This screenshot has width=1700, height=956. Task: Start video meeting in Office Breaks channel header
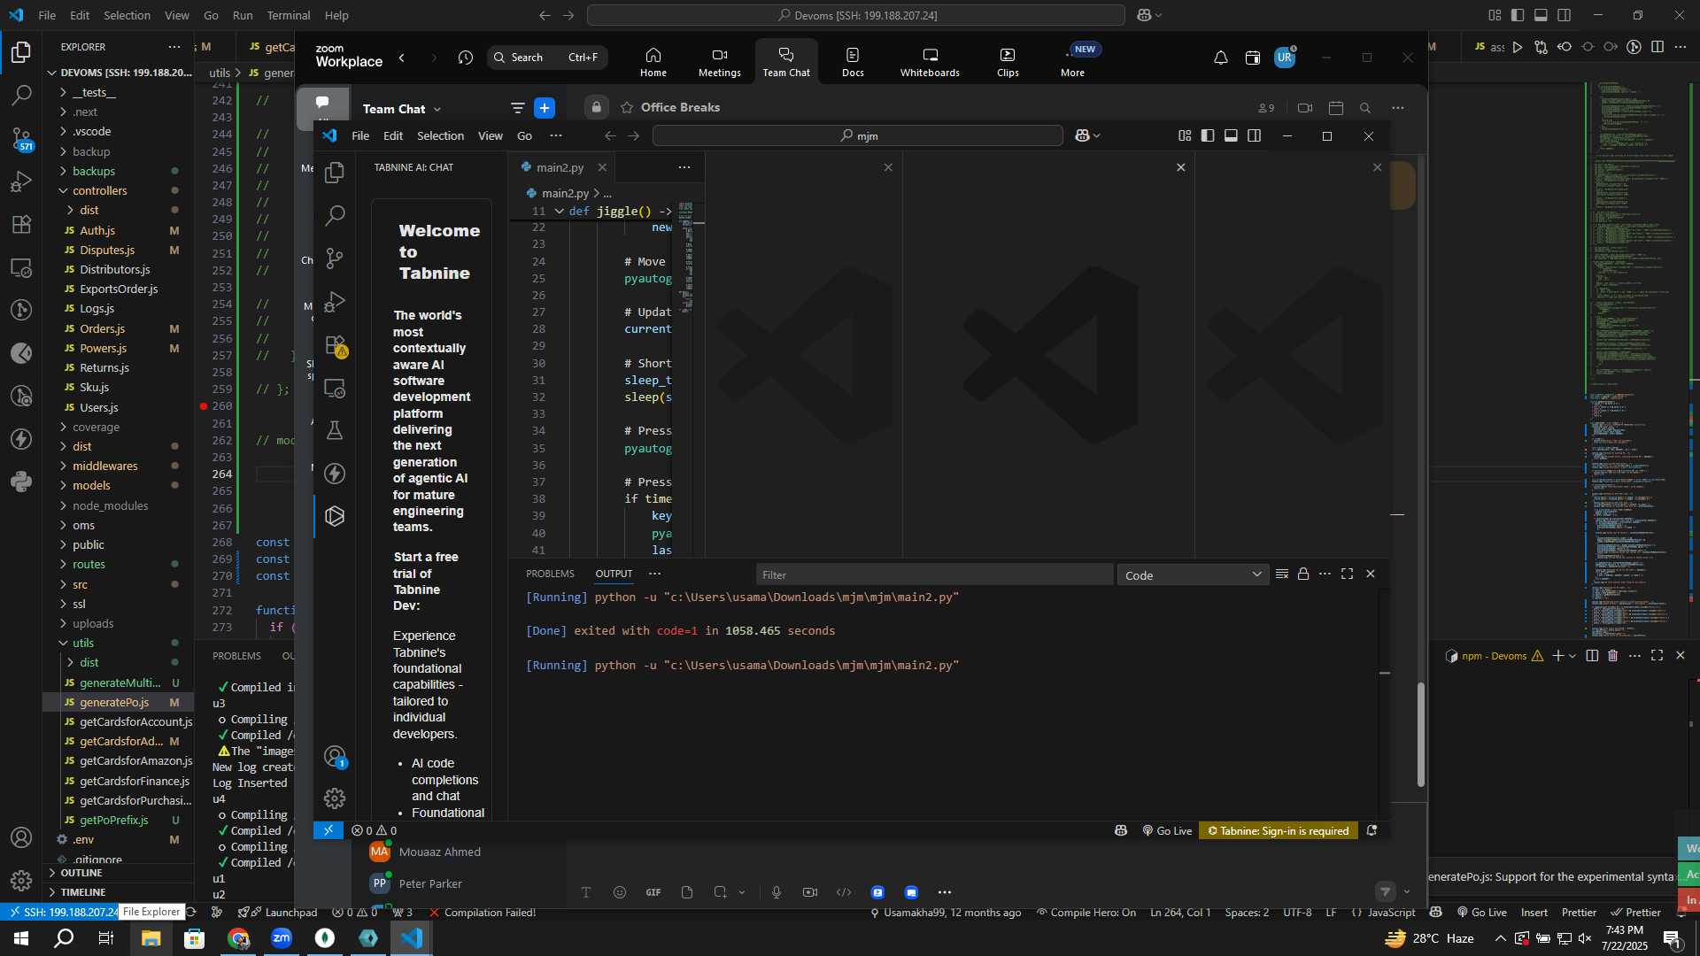tap(1305, 108)
